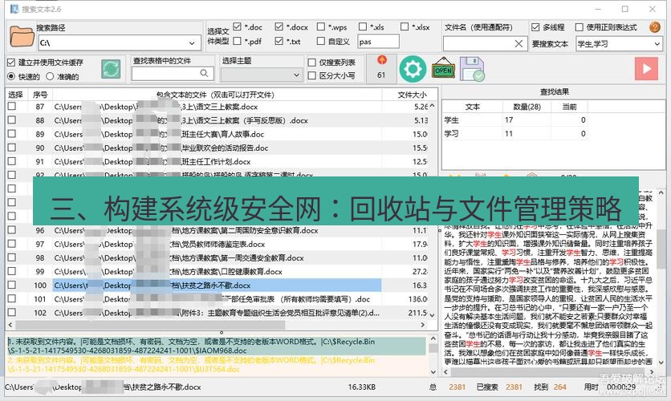Screen dimensions: 671x401
Task: Sort by the 文件大小 column header
Action: (412, 95)
